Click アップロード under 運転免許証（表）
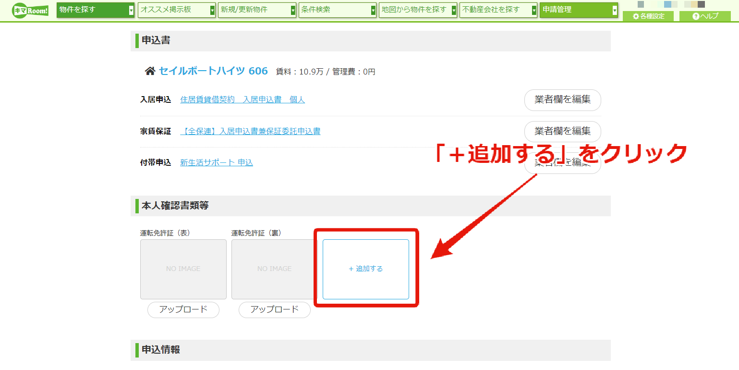The image size is (739, 370). click(183, 309)
